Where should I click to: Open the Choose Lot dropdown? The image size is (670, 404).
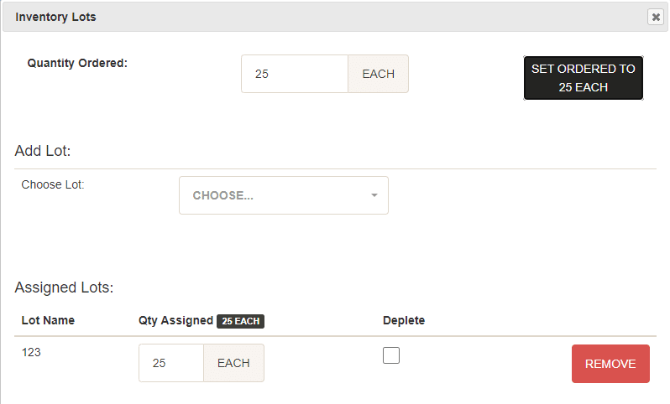(x=284, y=195)
